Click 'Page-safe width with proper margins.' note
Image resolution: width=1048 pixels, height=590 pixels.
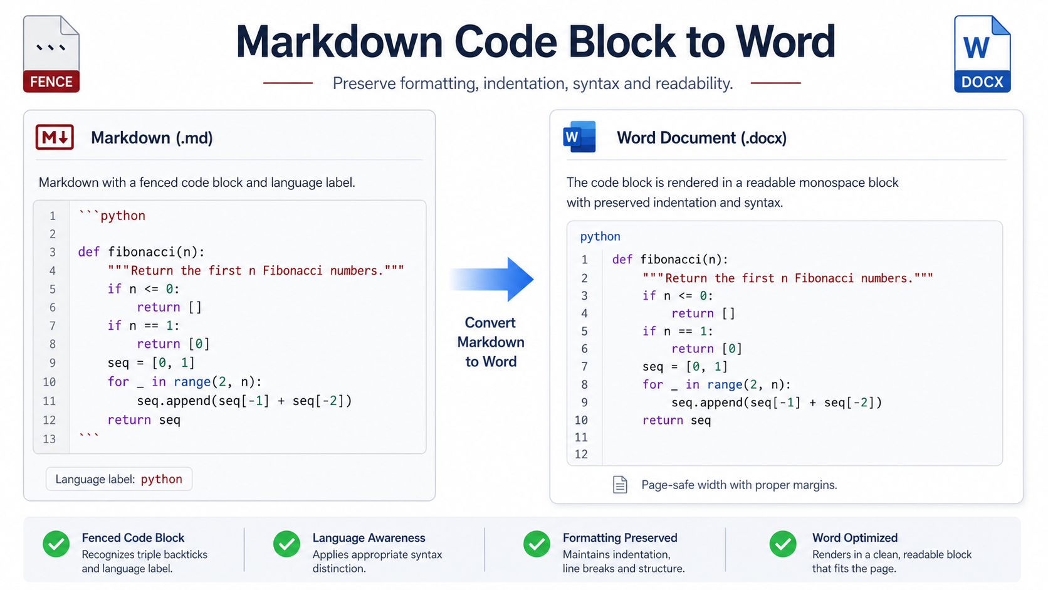coord(739,485)
